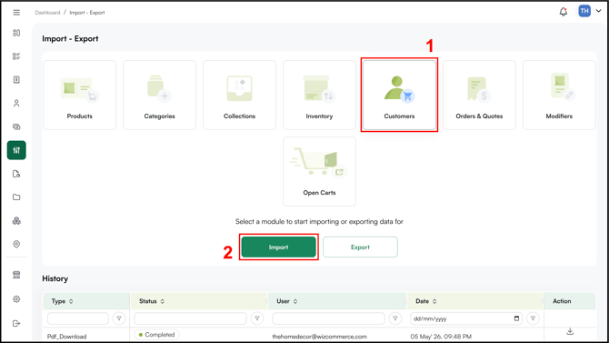The height and width of the screenshot is (343, 609).
Task: Select the Open Carts module card
Action: 319,171
